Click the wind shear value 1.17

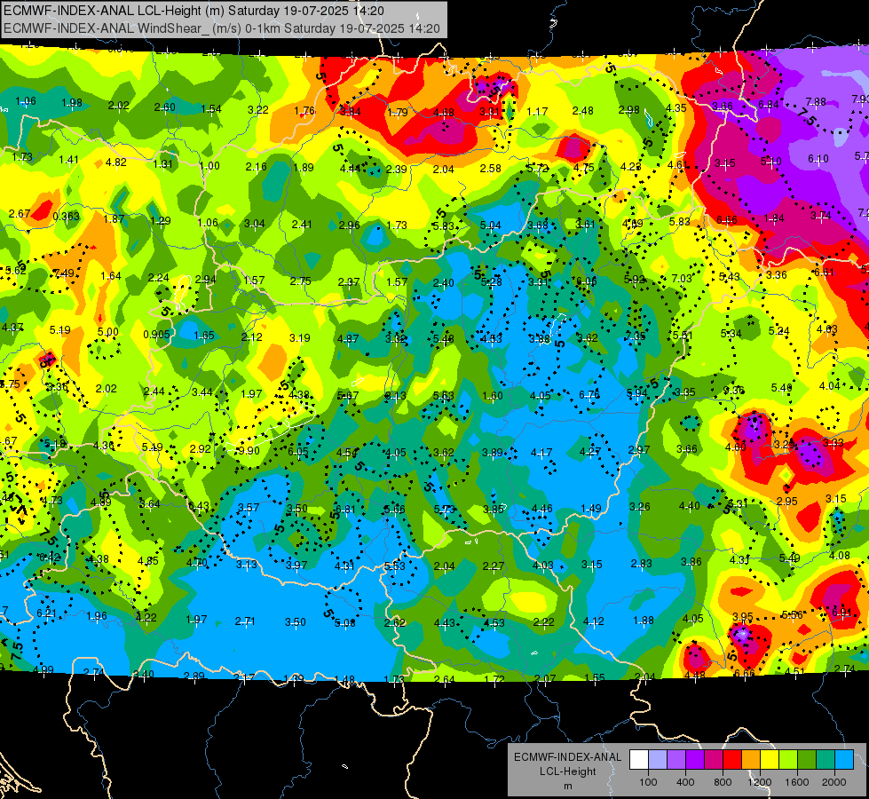point(537,112)
